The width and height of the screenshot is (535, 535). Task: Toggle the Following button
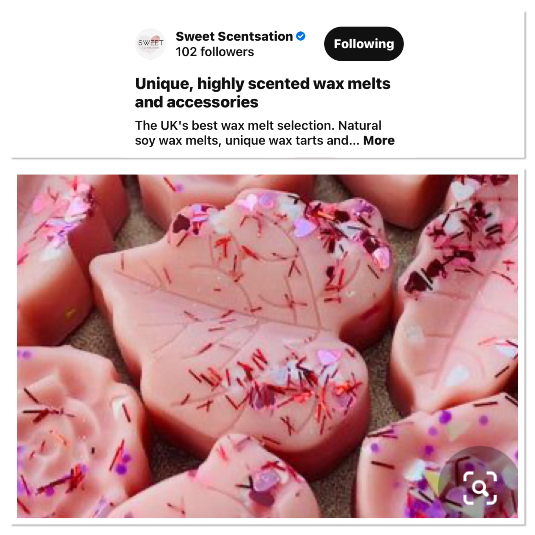[364, 44]
